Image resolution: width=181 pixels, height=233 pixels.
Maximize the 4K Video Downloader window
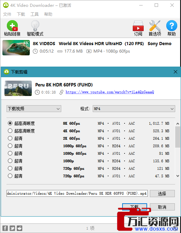tap(156, 5)
